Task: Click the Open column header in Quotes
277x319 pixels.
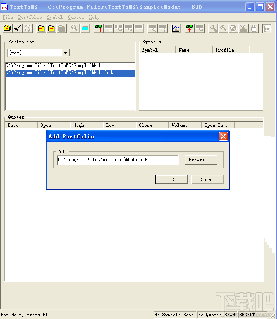Action: [x=54, y=125]
